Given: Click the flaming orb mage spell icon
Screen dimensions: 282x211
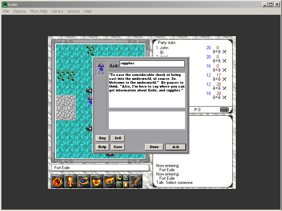Looking at the screenshot, I should coord(57,181).
